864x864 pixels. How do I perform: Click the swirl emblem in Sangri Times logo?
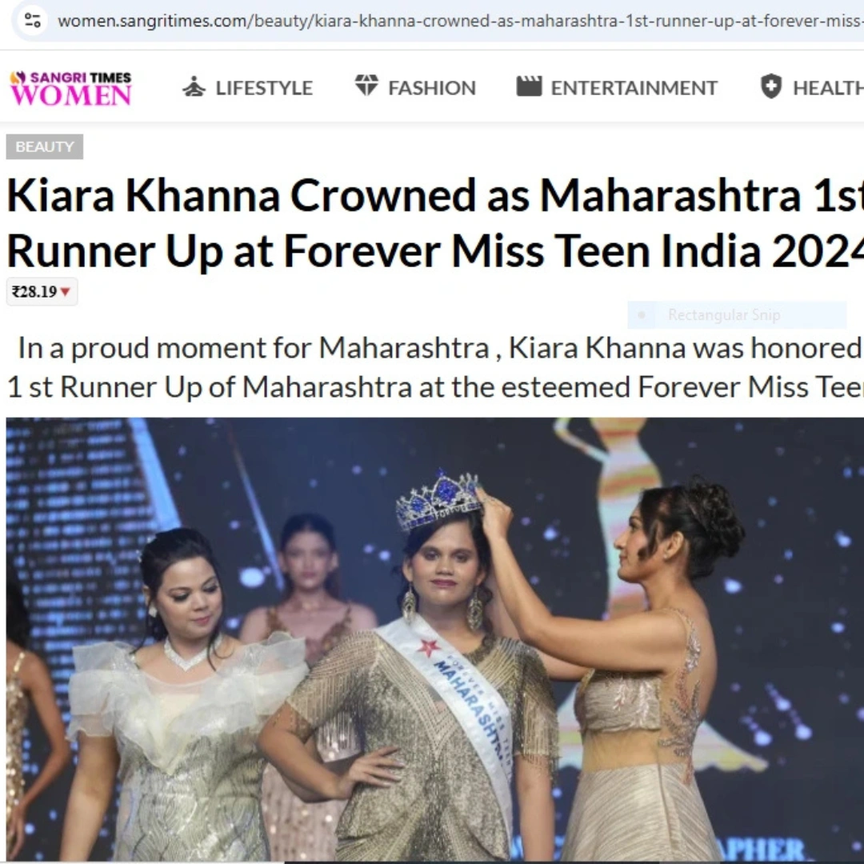[18, 78]
